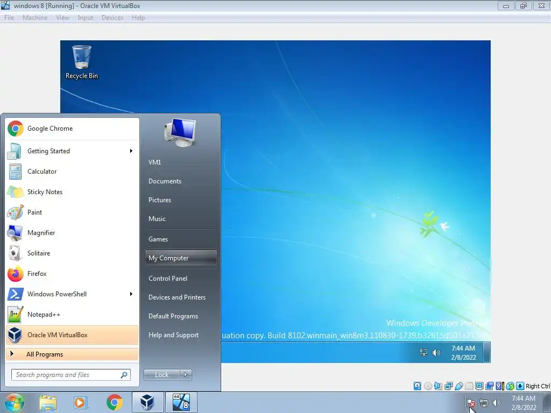The height and width of the screenshot is (413, 551).
Task: Click the VirtualBox USB devices indicator
Action: pos(458,386)
